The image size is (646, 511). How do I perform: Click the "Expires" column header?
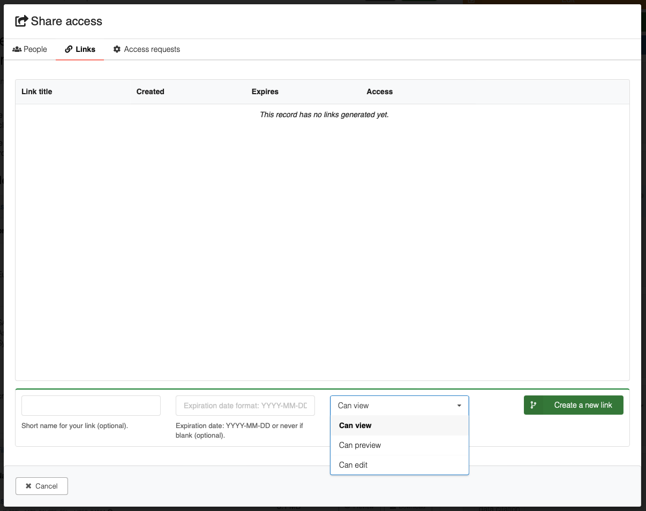coord(265,91)
